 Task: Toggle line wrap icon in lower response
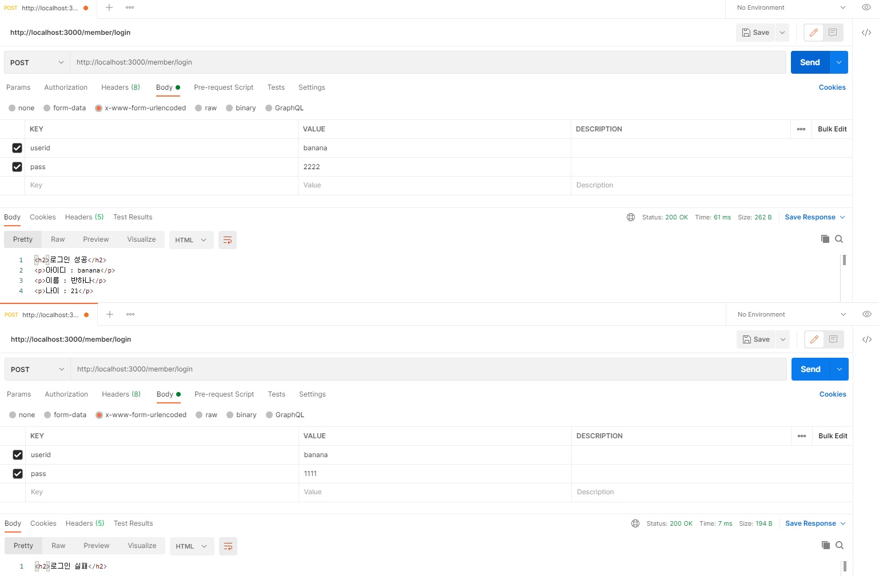point(228,546)
